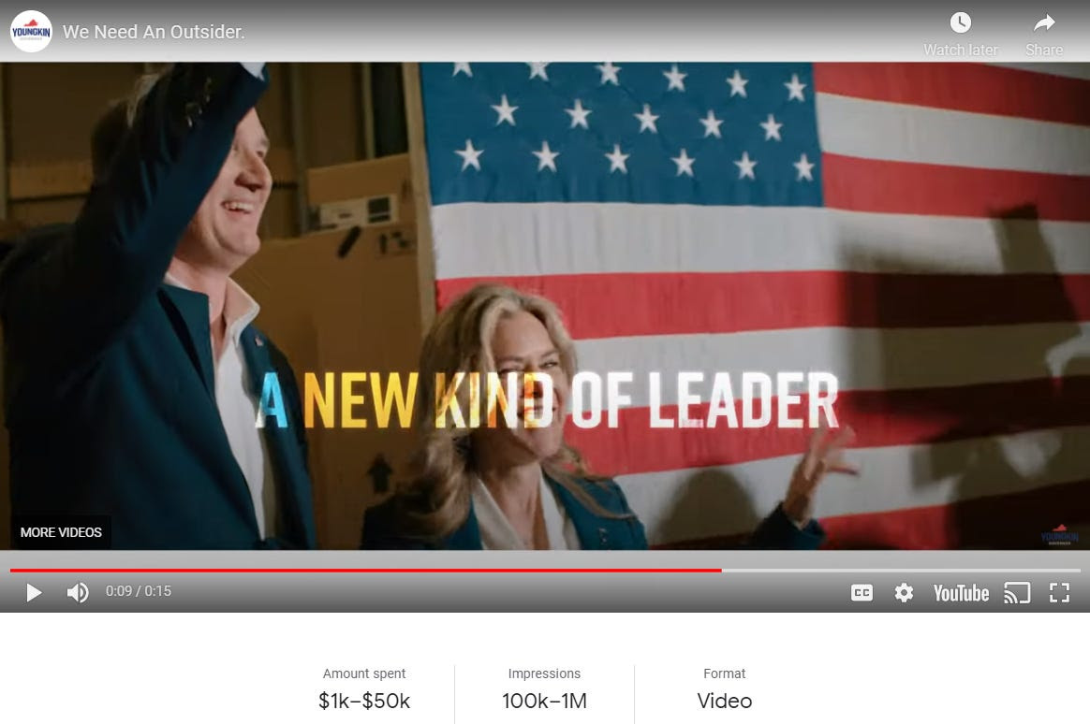Viewport: 1090px width, 724px height.
Task: Click the Format Video value
Action: pos(725,702)
